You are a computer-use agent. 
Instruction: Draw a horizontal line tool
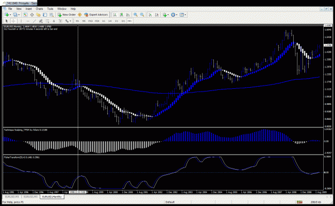(x=28, y=21)
